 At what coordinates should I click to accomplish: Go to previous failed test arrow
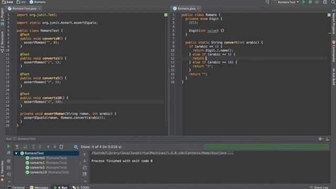pyautogui.click(x=48, y=147)
